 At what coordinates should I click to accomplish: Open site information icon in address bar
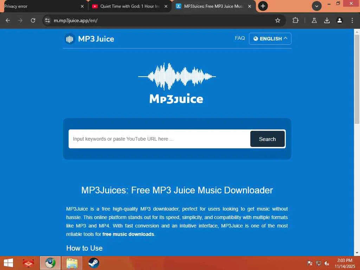tap(47, 20)
